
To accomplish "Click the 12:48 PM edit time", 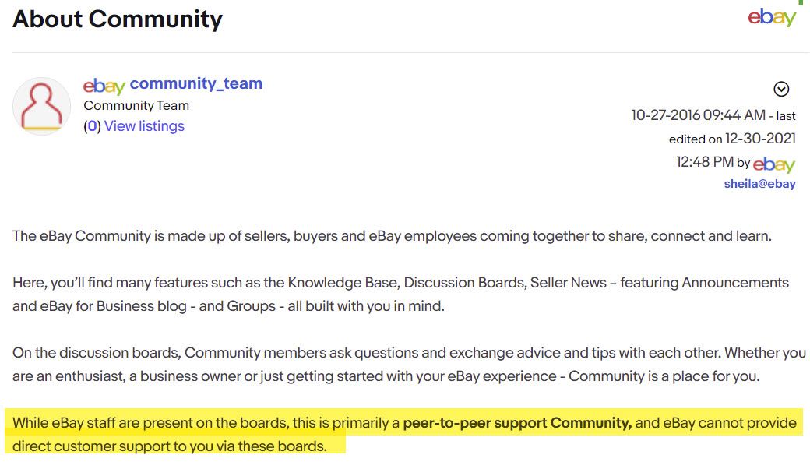I will [705, 162].
